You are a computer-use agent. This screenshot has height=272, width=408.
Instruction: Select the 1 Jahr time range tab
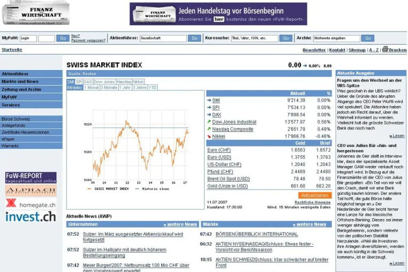tap(125, 87)
